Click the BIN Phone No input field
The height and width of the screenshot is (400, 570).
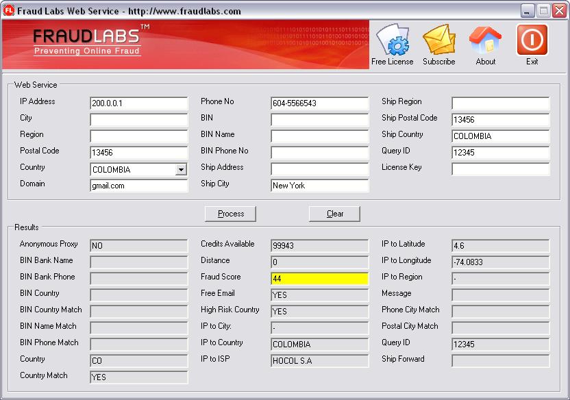click(x=319, y=153)
